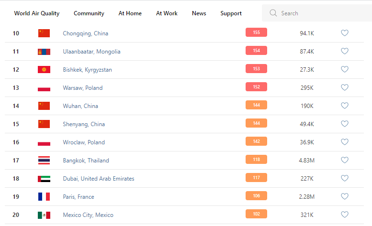Toggle favorite heart for Warsaw, Poland
Image resolution: width=372 pixels, height=226 pixels.
(345, 88)
